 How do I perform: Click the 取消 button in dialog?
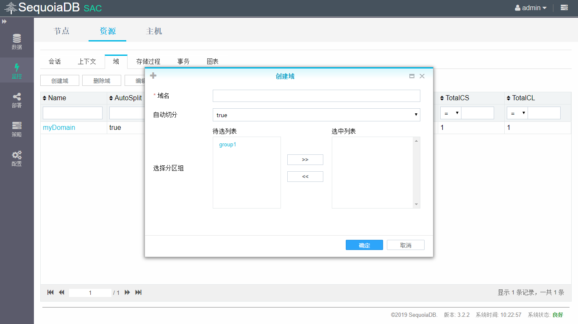[406, 245]
